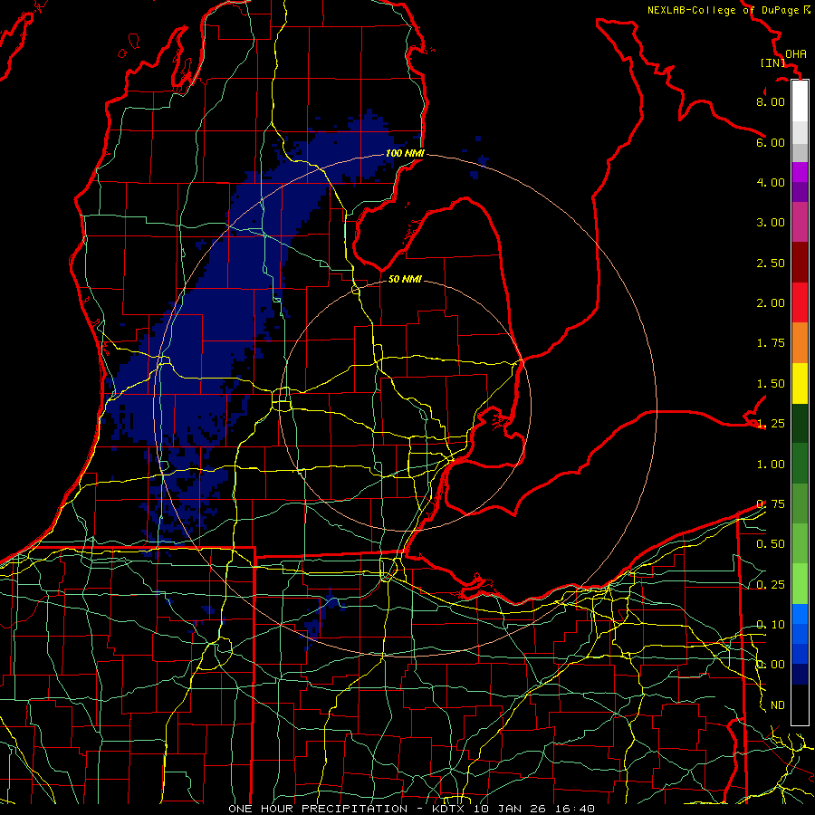Pick the navy swatch above ND
Screen dimensions: 815x815
(800, 674)
